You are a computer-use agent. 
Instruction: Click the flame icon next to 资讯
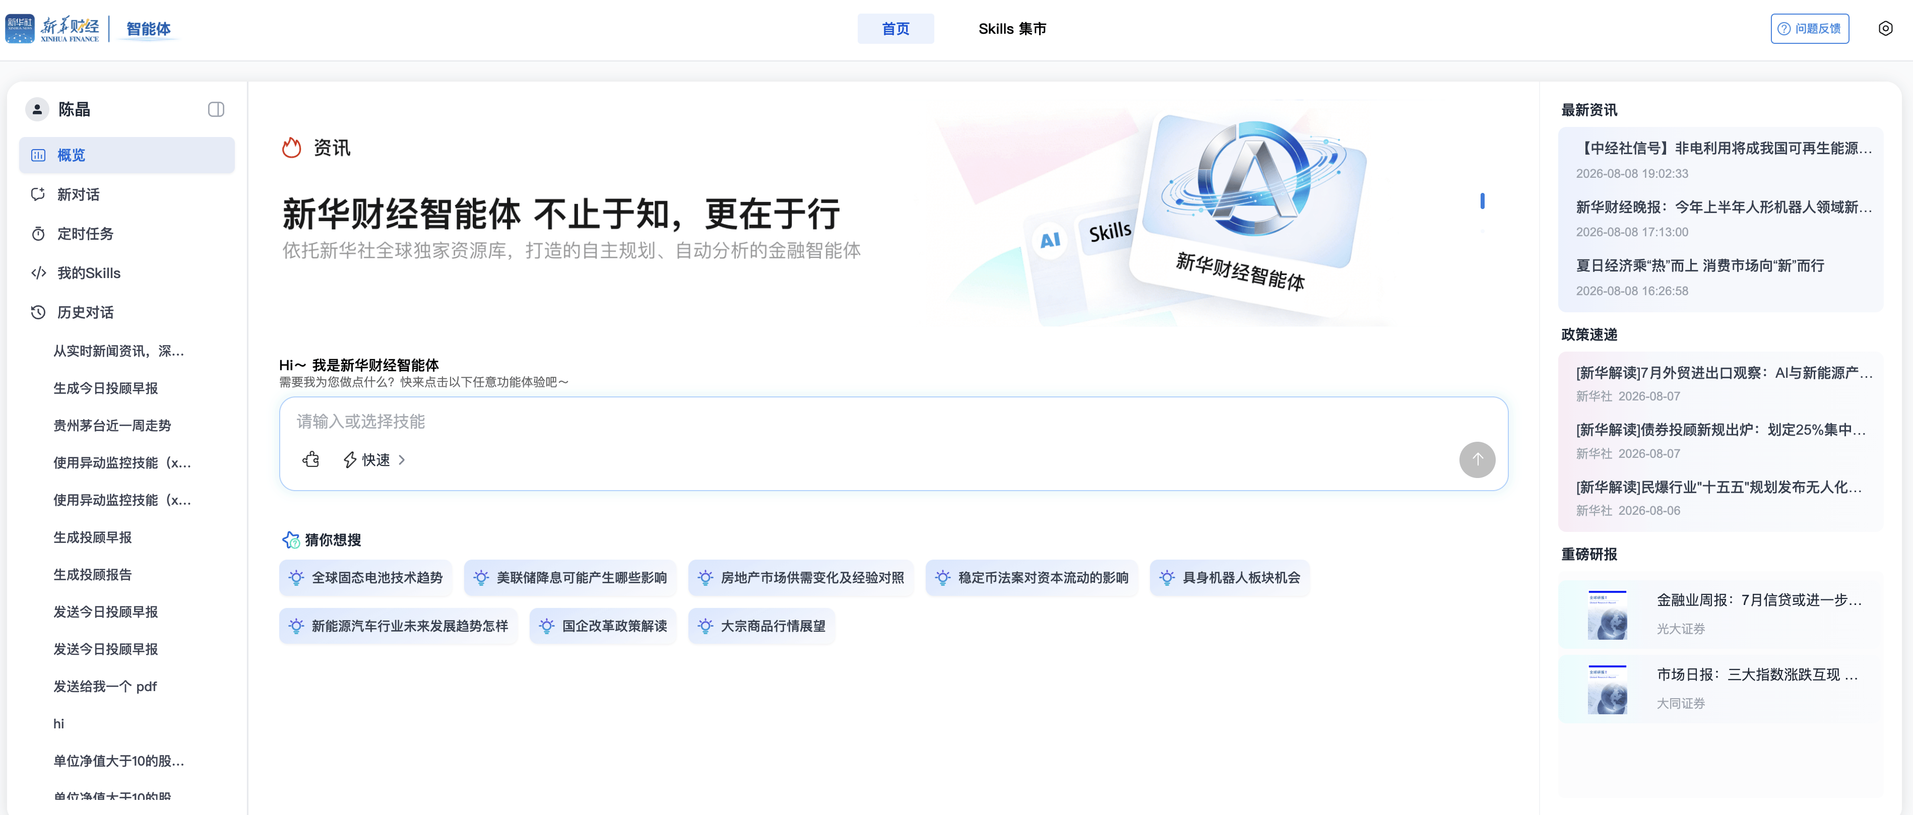coord(291,147)
